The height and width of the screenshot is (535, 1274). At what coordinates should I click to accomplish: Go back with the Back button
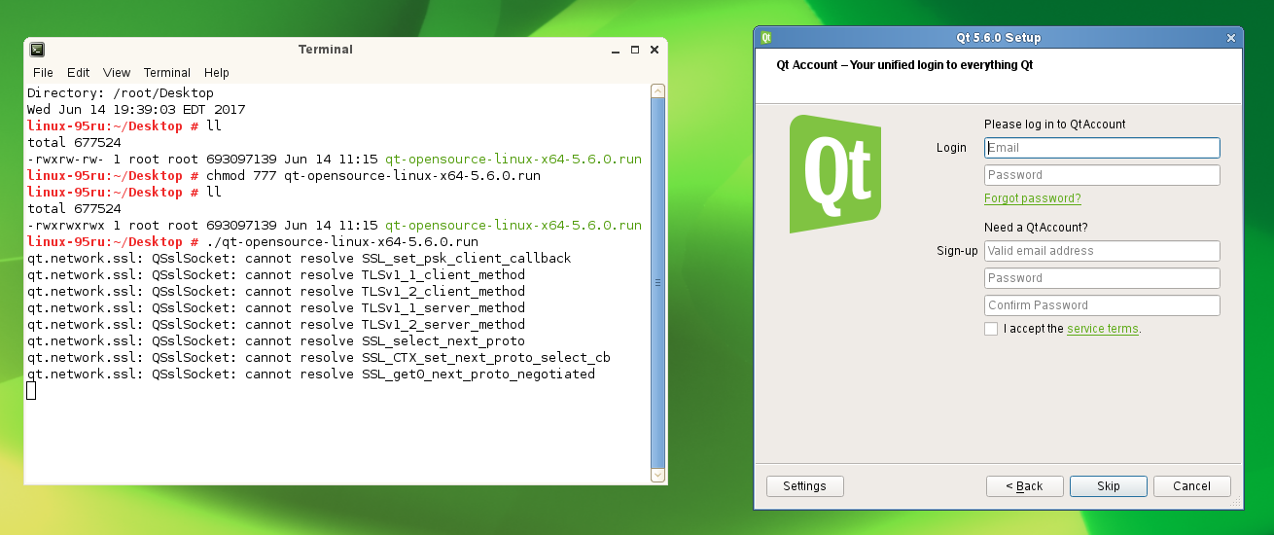pos(1024,486)
